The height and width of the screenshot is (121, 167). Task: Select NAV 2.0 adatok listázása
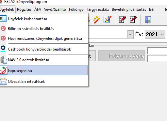[x=44, y=60]
